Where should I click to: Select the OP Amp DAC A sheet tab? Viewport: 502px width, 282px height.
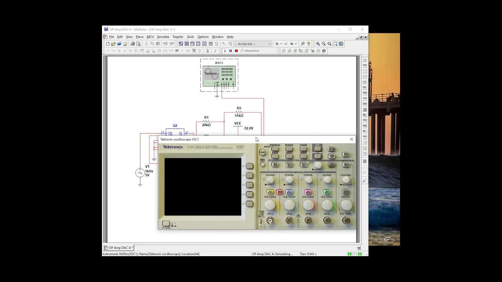pos(118,248)
